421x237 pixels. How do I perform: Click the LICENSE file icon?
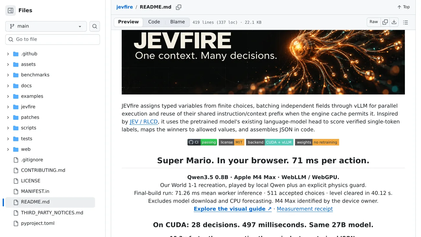click(x=16, y=181)
